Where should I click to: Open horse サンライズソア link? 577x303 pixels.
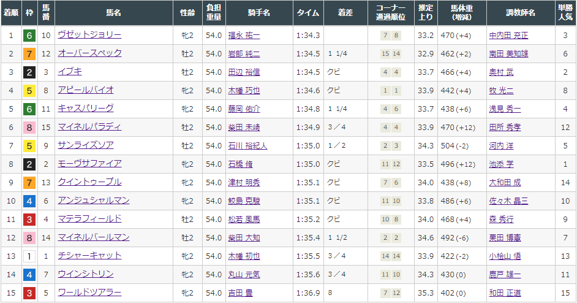(x=85, y=145)
